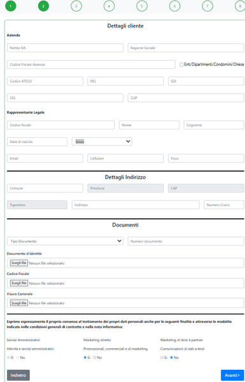Focus the PEC input field
The image size is (245, 382).
(x=125, y=81)
